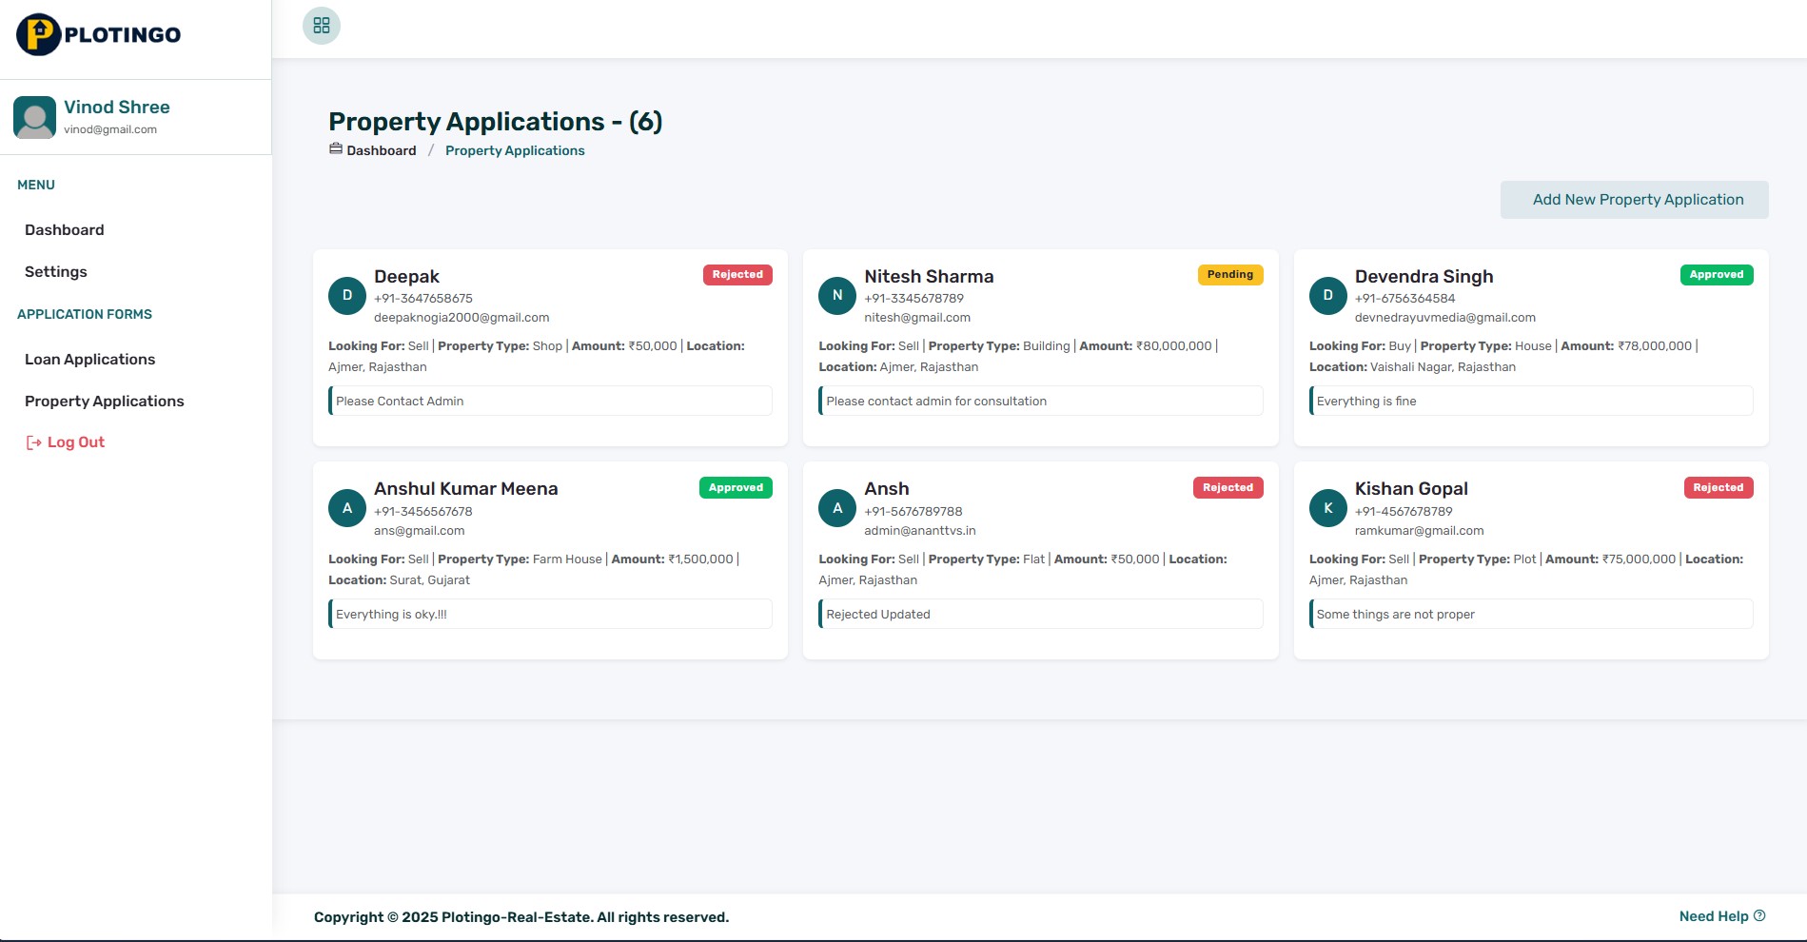
Task: Click the Log Out icon in the sidebar
Action: point(32,442)
